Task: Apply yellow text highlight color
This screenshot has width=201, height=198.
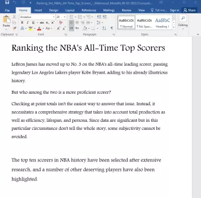Action: (31, 29)
